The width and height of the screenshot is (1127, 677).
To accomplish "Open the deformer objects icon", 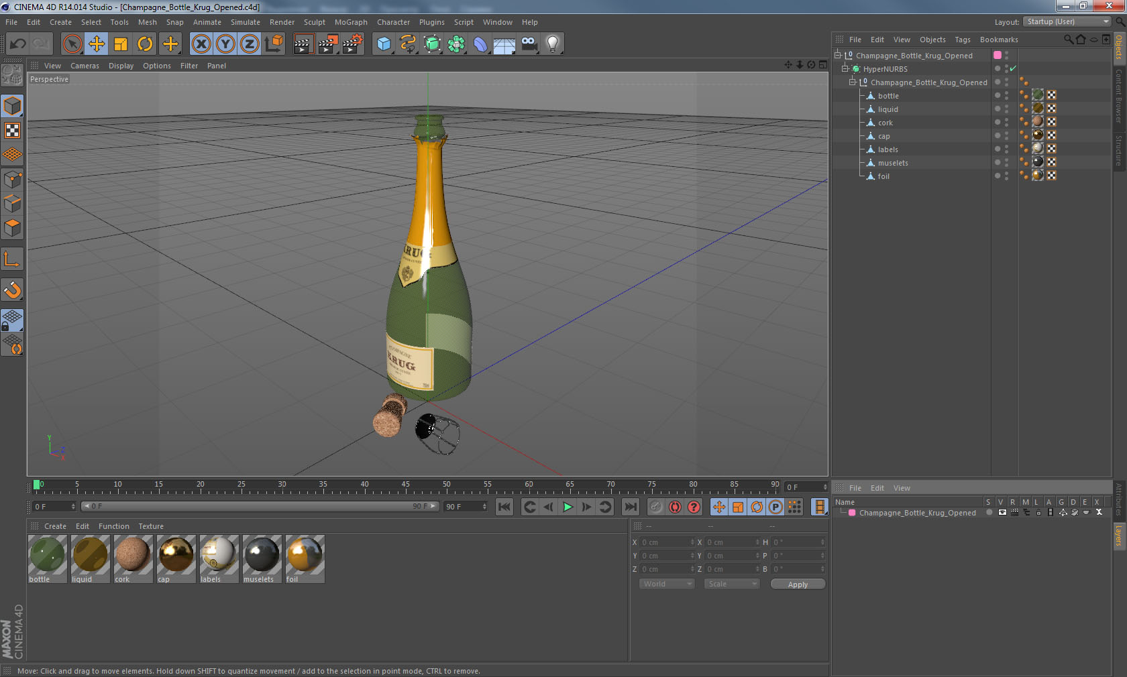I will tap(480, 44).
